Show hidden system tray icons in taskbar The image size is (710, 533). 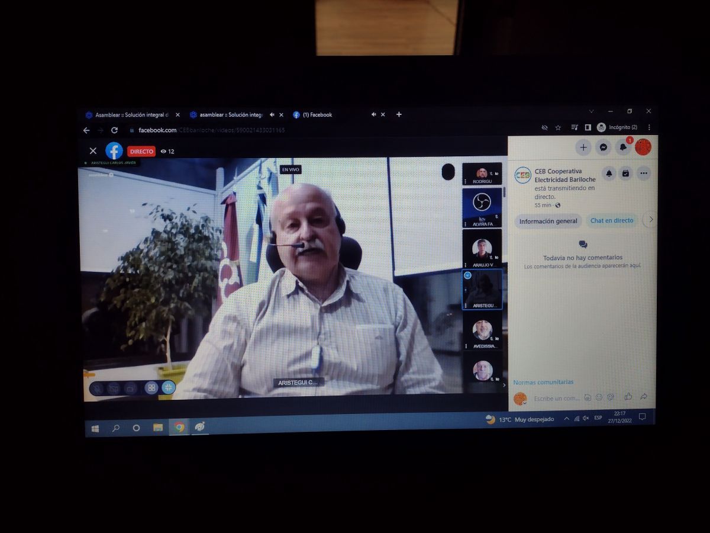coord(566,419)
